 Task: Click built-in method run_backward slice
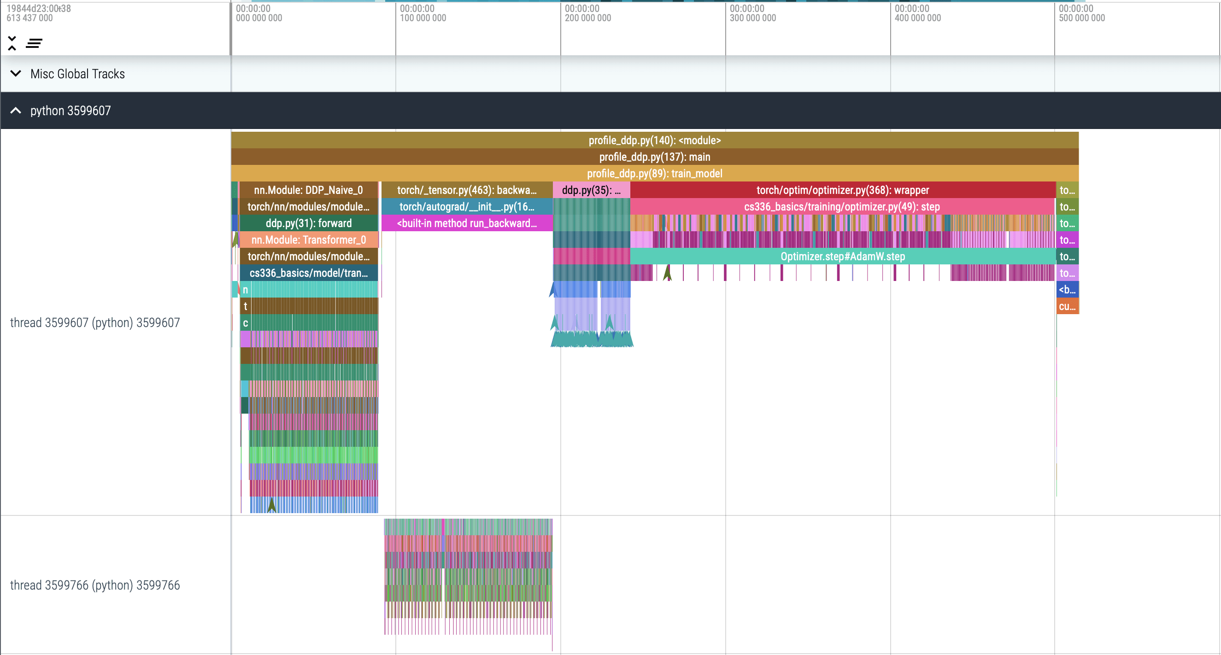(x=467, y=223)
